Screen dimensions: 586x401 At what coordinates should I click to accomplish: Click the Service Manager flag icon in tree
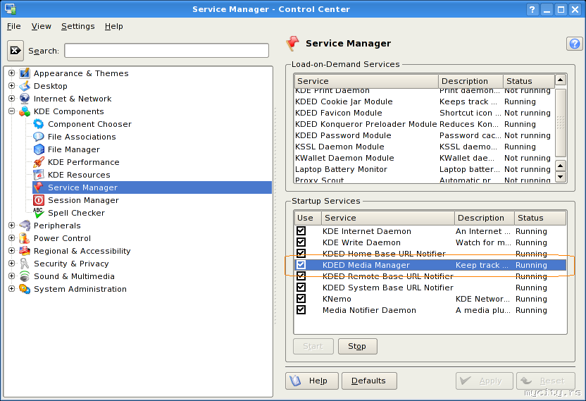tap(39, 187)
